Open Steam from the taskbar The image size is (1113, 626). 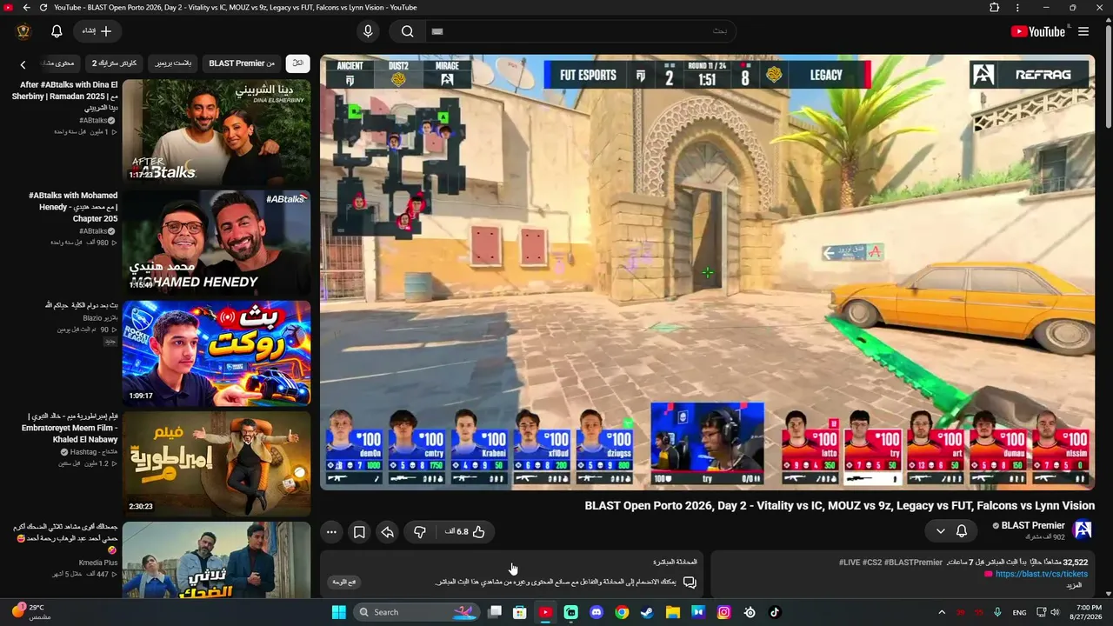pyautogui.click(x=647, y=612)
